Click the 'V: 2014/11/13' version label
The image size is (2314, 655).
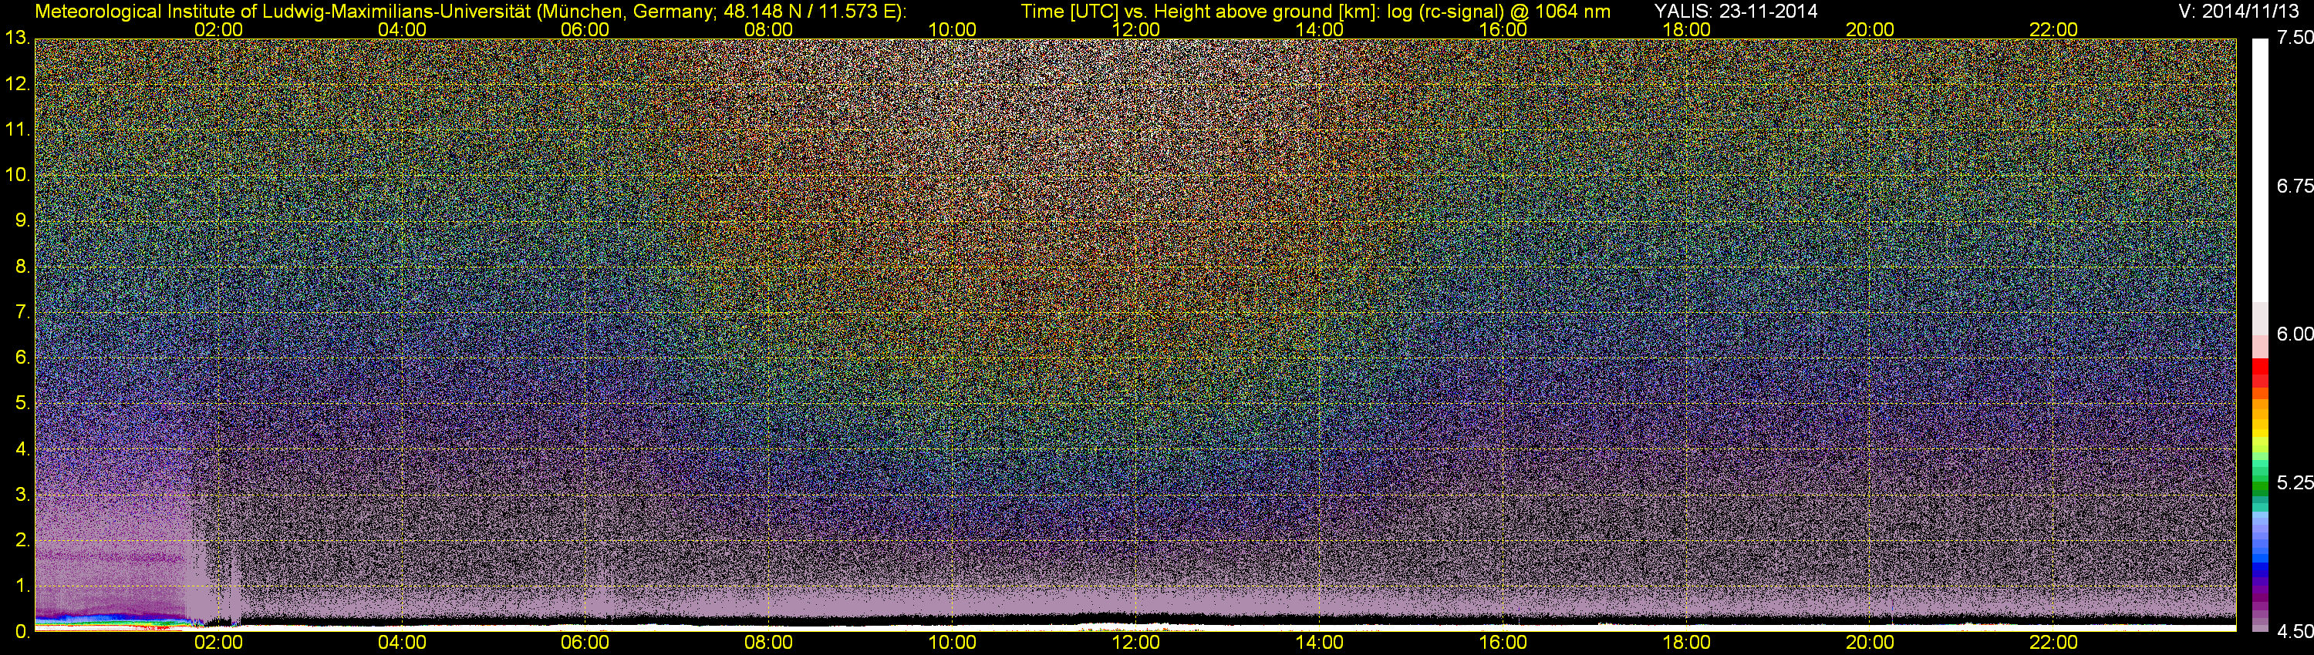tap(2239, 12)
